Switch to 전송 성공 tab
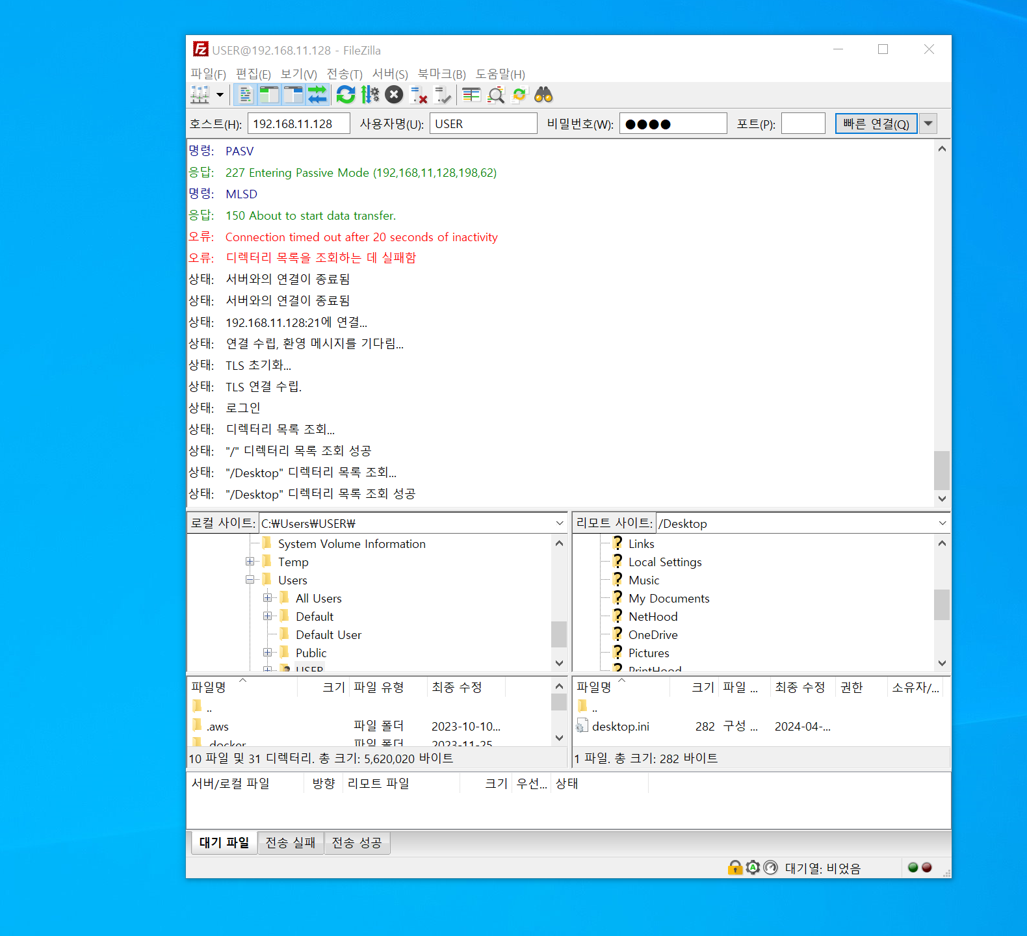Viewport: 1027px width, 936px height. point(357,842)
